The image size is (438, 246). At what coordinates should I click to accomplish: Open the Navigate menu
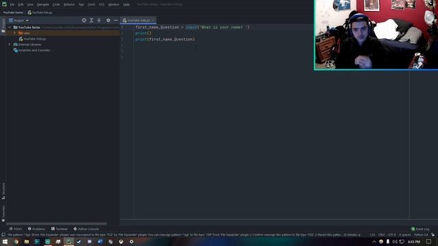click(42, 5)
